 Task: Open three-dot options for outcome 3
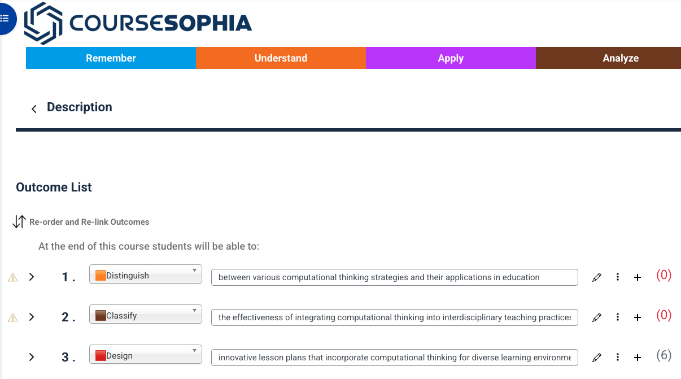[x=618, y=358]
